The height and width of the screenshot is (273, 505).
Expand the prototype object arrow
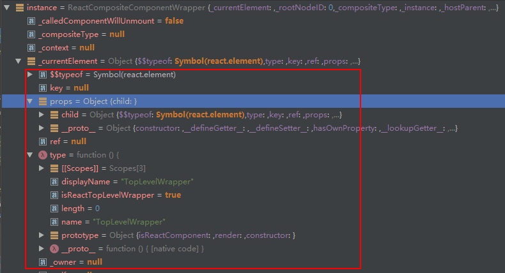(x=42, y=235)
